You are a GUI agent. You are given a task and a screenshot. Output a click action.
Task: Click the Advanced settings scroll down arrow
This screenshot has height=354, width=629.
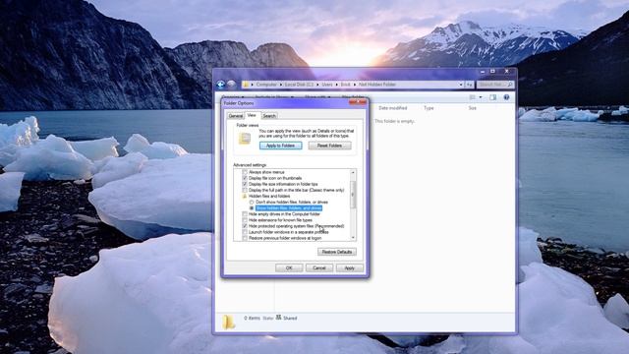(353, 238)
